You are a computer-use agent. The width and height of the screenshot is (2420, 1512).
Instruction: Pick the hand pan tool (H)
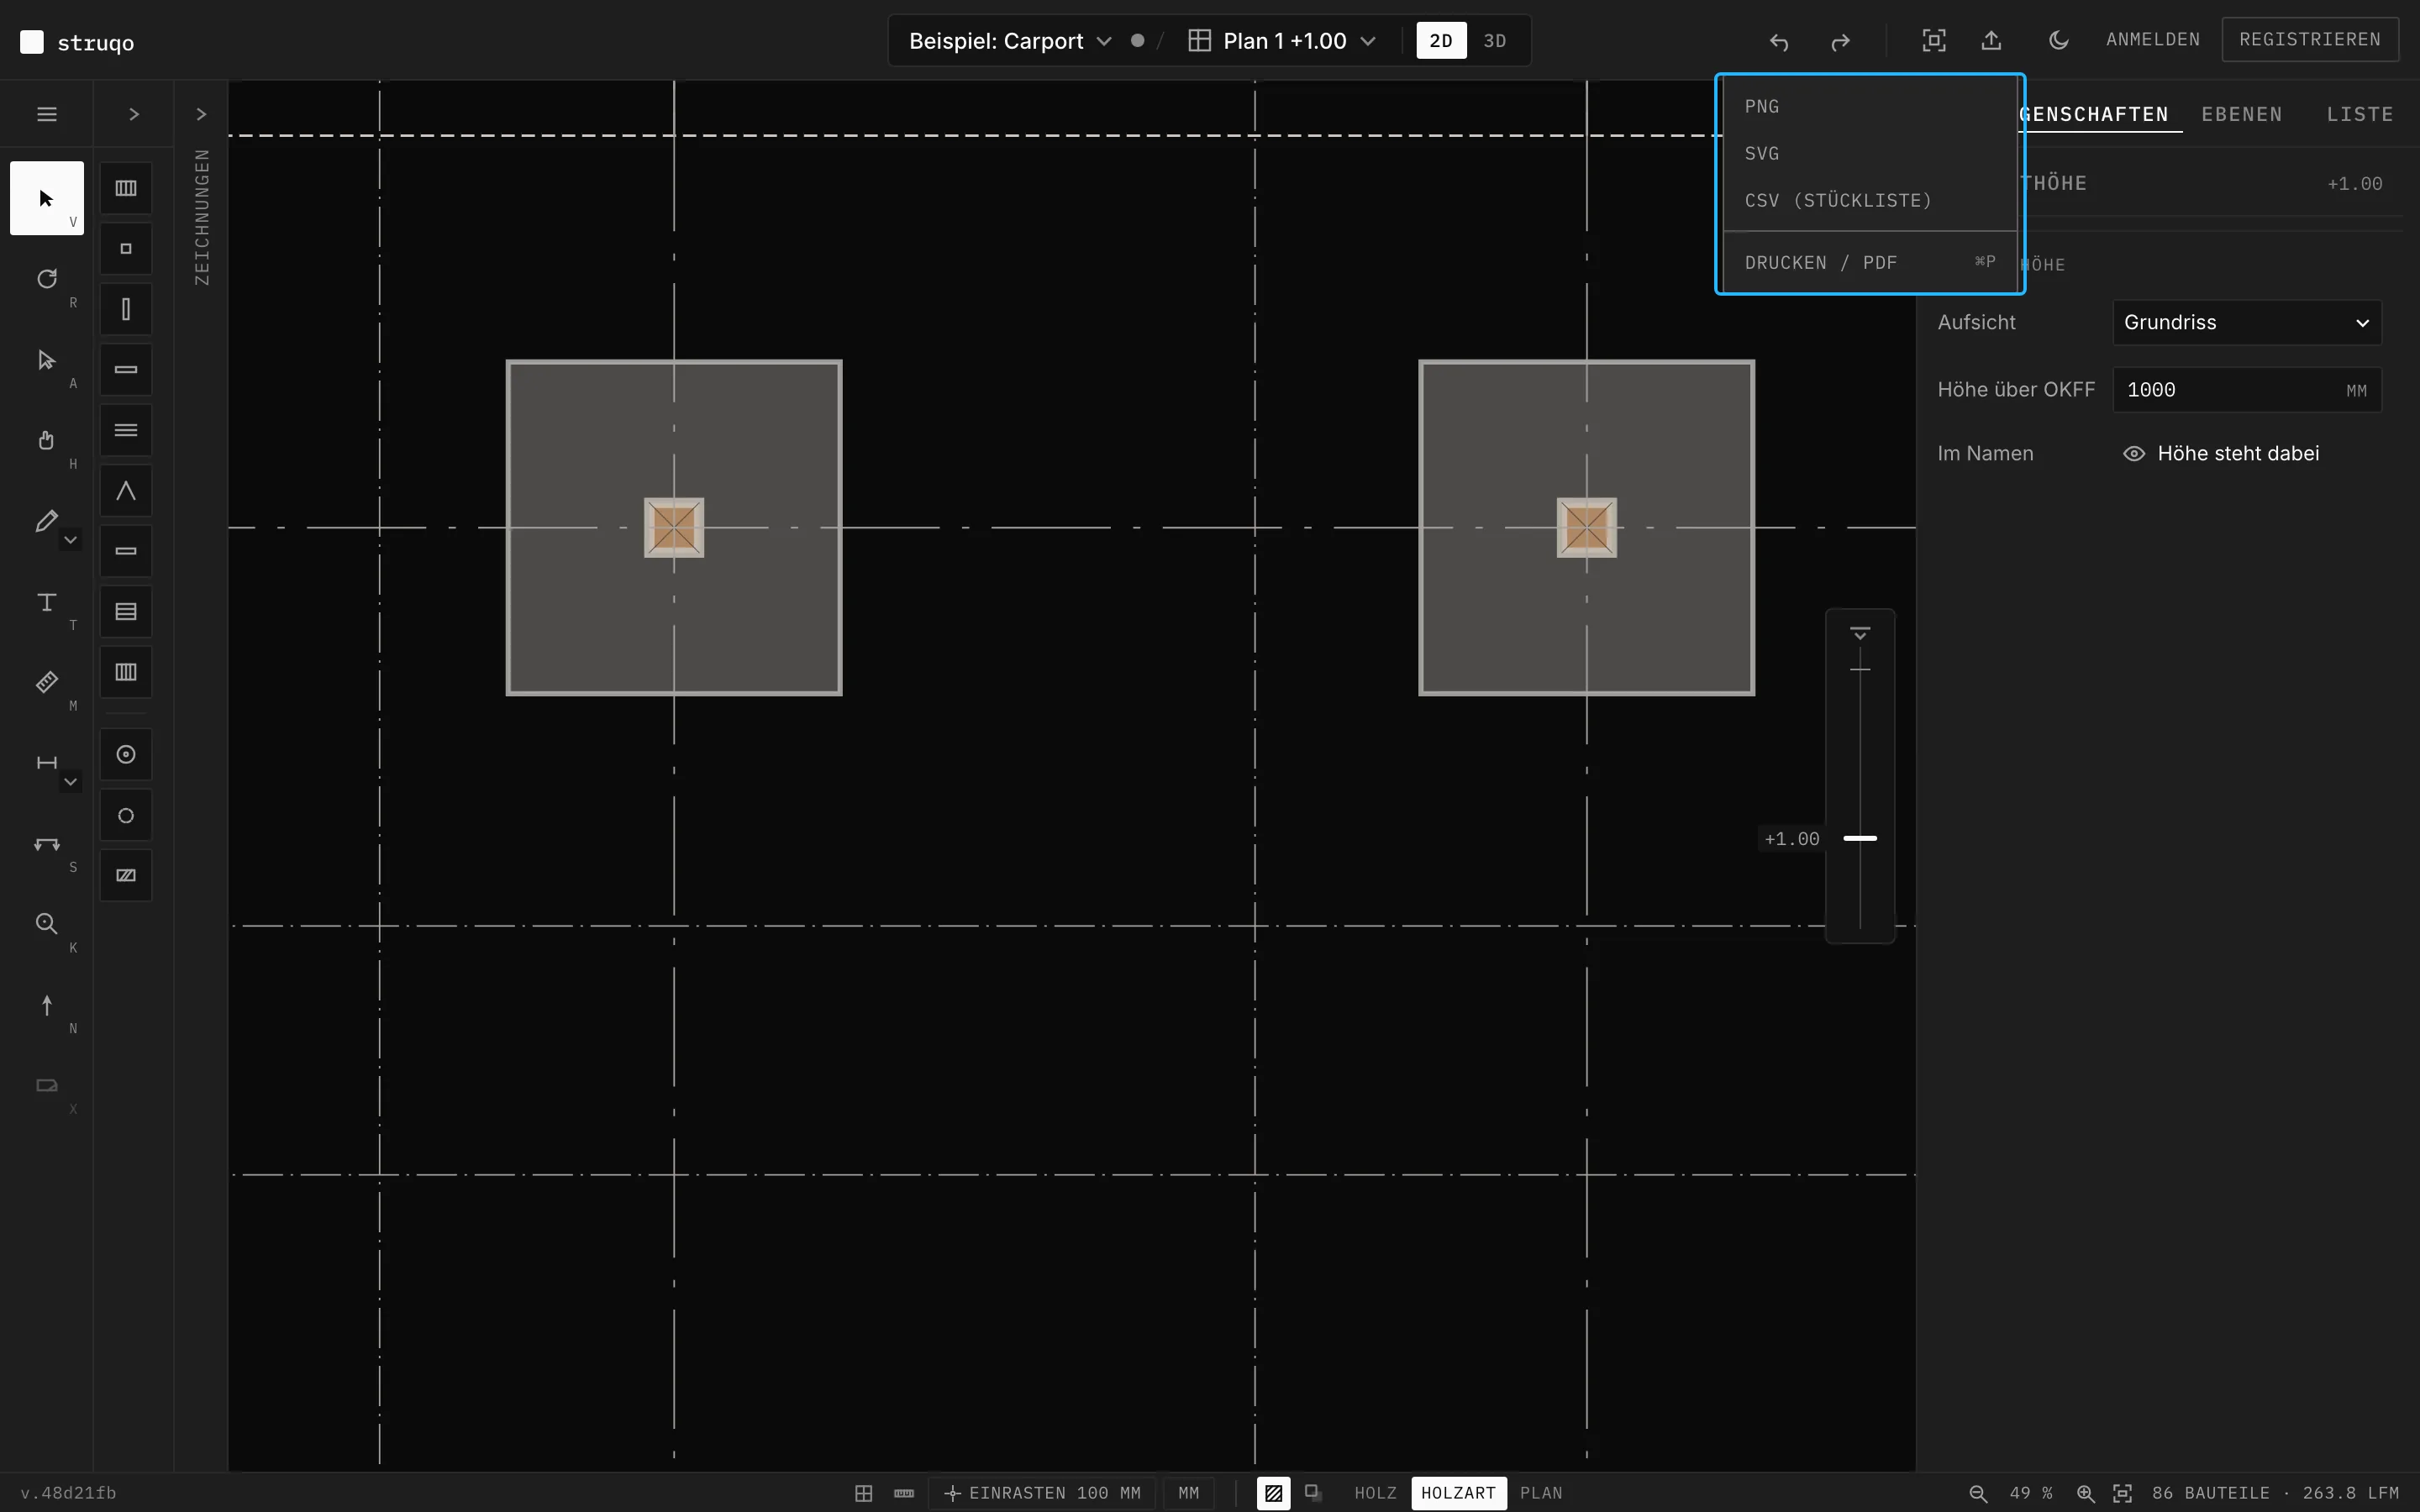point(47,440)
